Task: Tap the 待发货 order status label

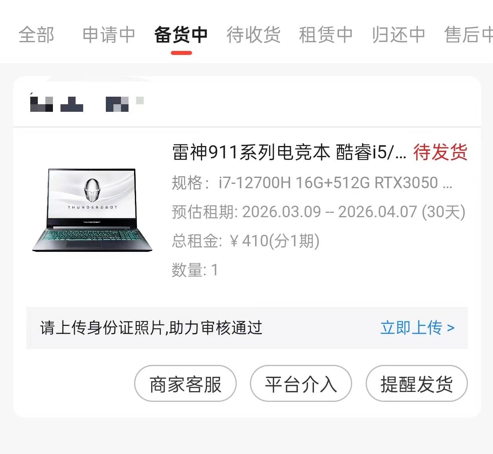Action: (440, 152)
